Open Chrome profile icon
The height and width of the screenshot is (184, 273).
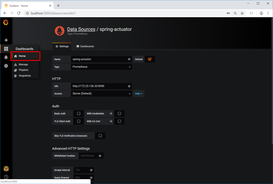coord(261,13)
